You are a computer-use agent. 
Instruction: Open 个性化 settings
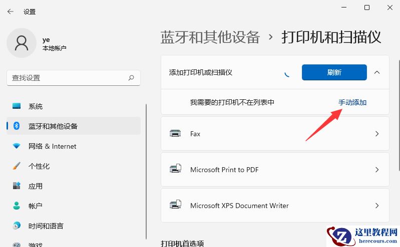click(74, 166)
